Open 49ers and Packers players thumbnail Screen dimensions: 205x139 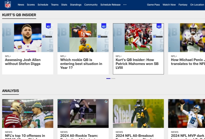tap(28, 114)
